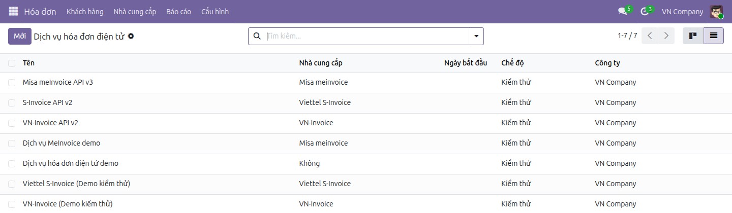
Task: Click into the Tìm kiếm search field
Action: [366, 36]
